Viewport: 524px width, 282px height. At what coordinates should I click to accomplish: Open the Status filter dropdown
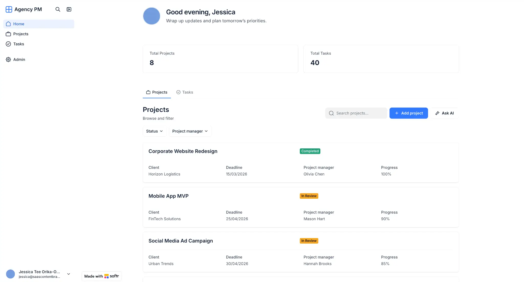(154, 131)
